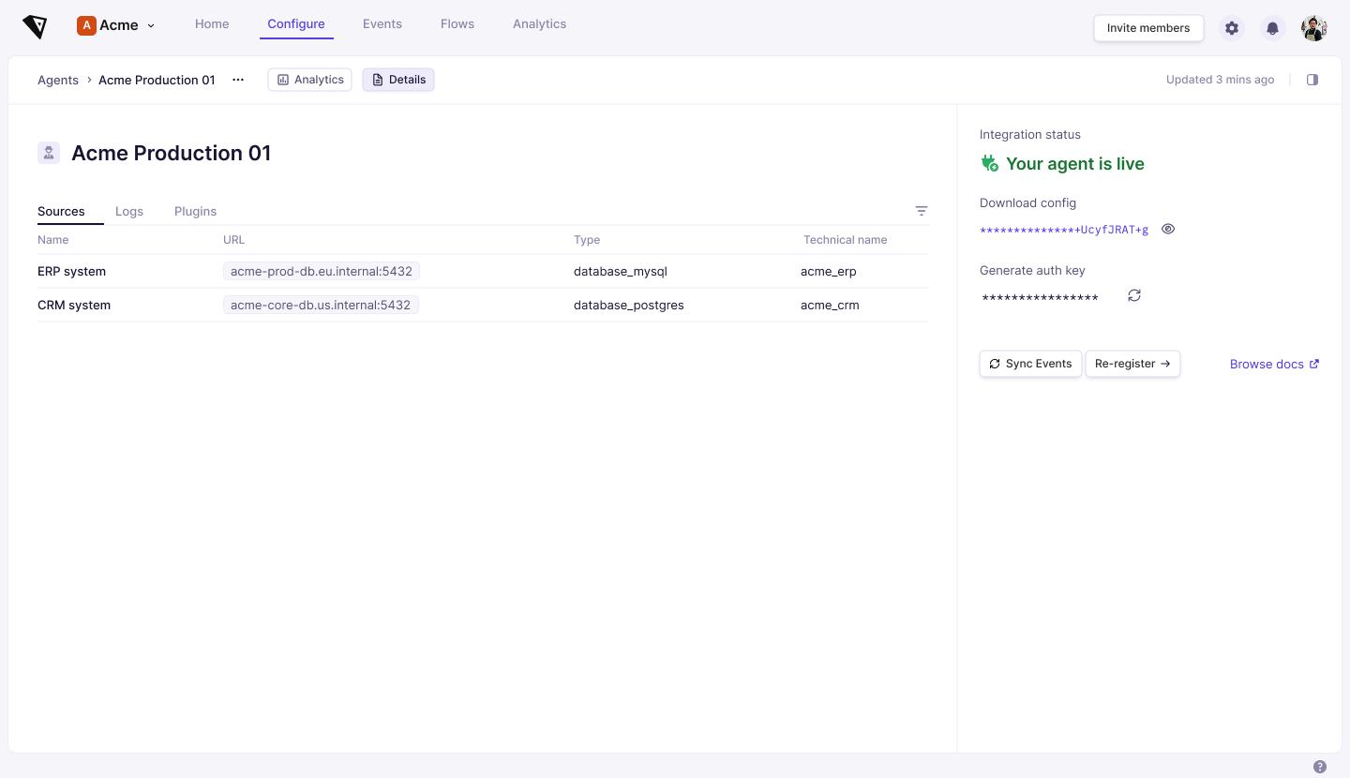Image resolution: width=1350 pixels, height=778 pixels.
Task: Select the ERP system row name
Action: 71,271
